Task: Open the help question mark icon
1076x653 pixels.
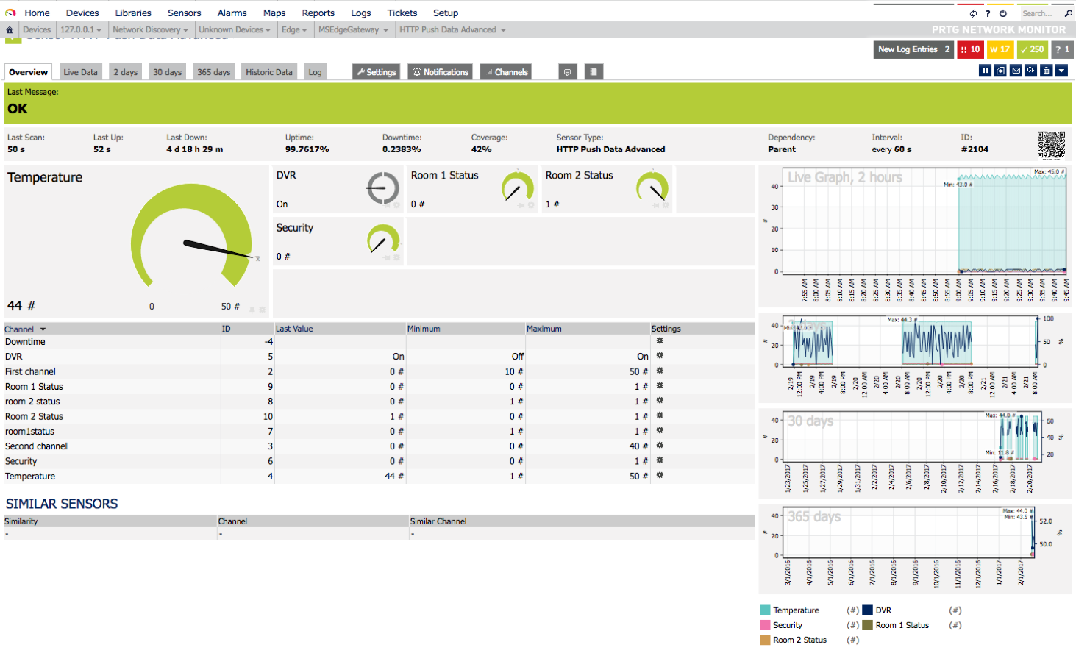Action: tap(988, 13)
